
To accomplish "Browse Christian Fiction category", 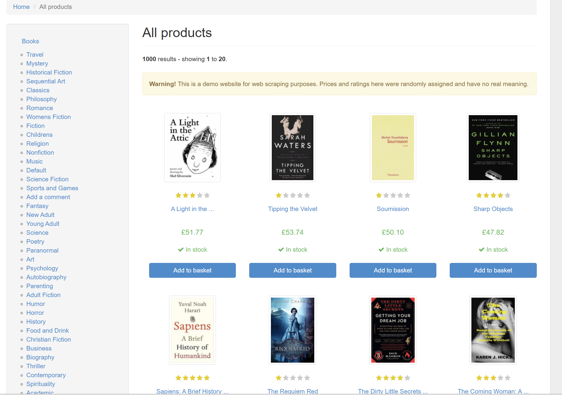I will pyautogui.click(x=48, y=340).
